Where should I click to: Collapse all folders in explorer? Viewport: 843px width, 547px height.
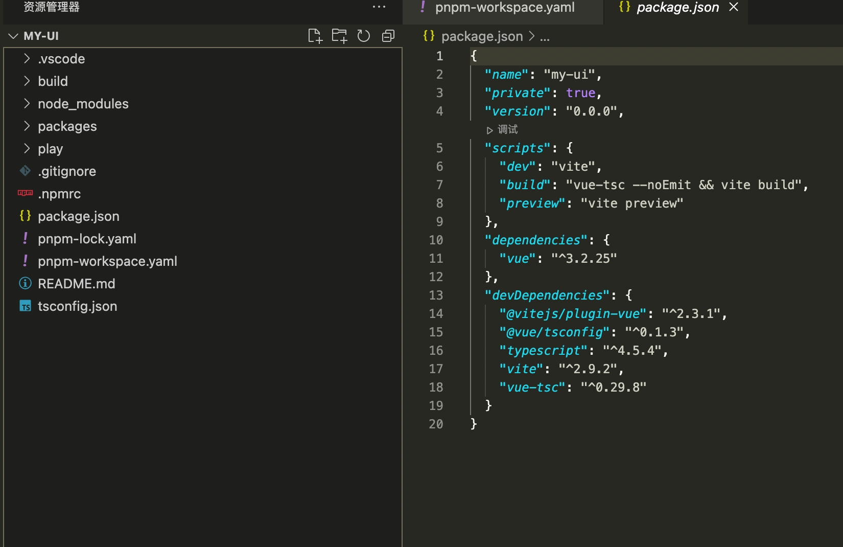[388, 36]
